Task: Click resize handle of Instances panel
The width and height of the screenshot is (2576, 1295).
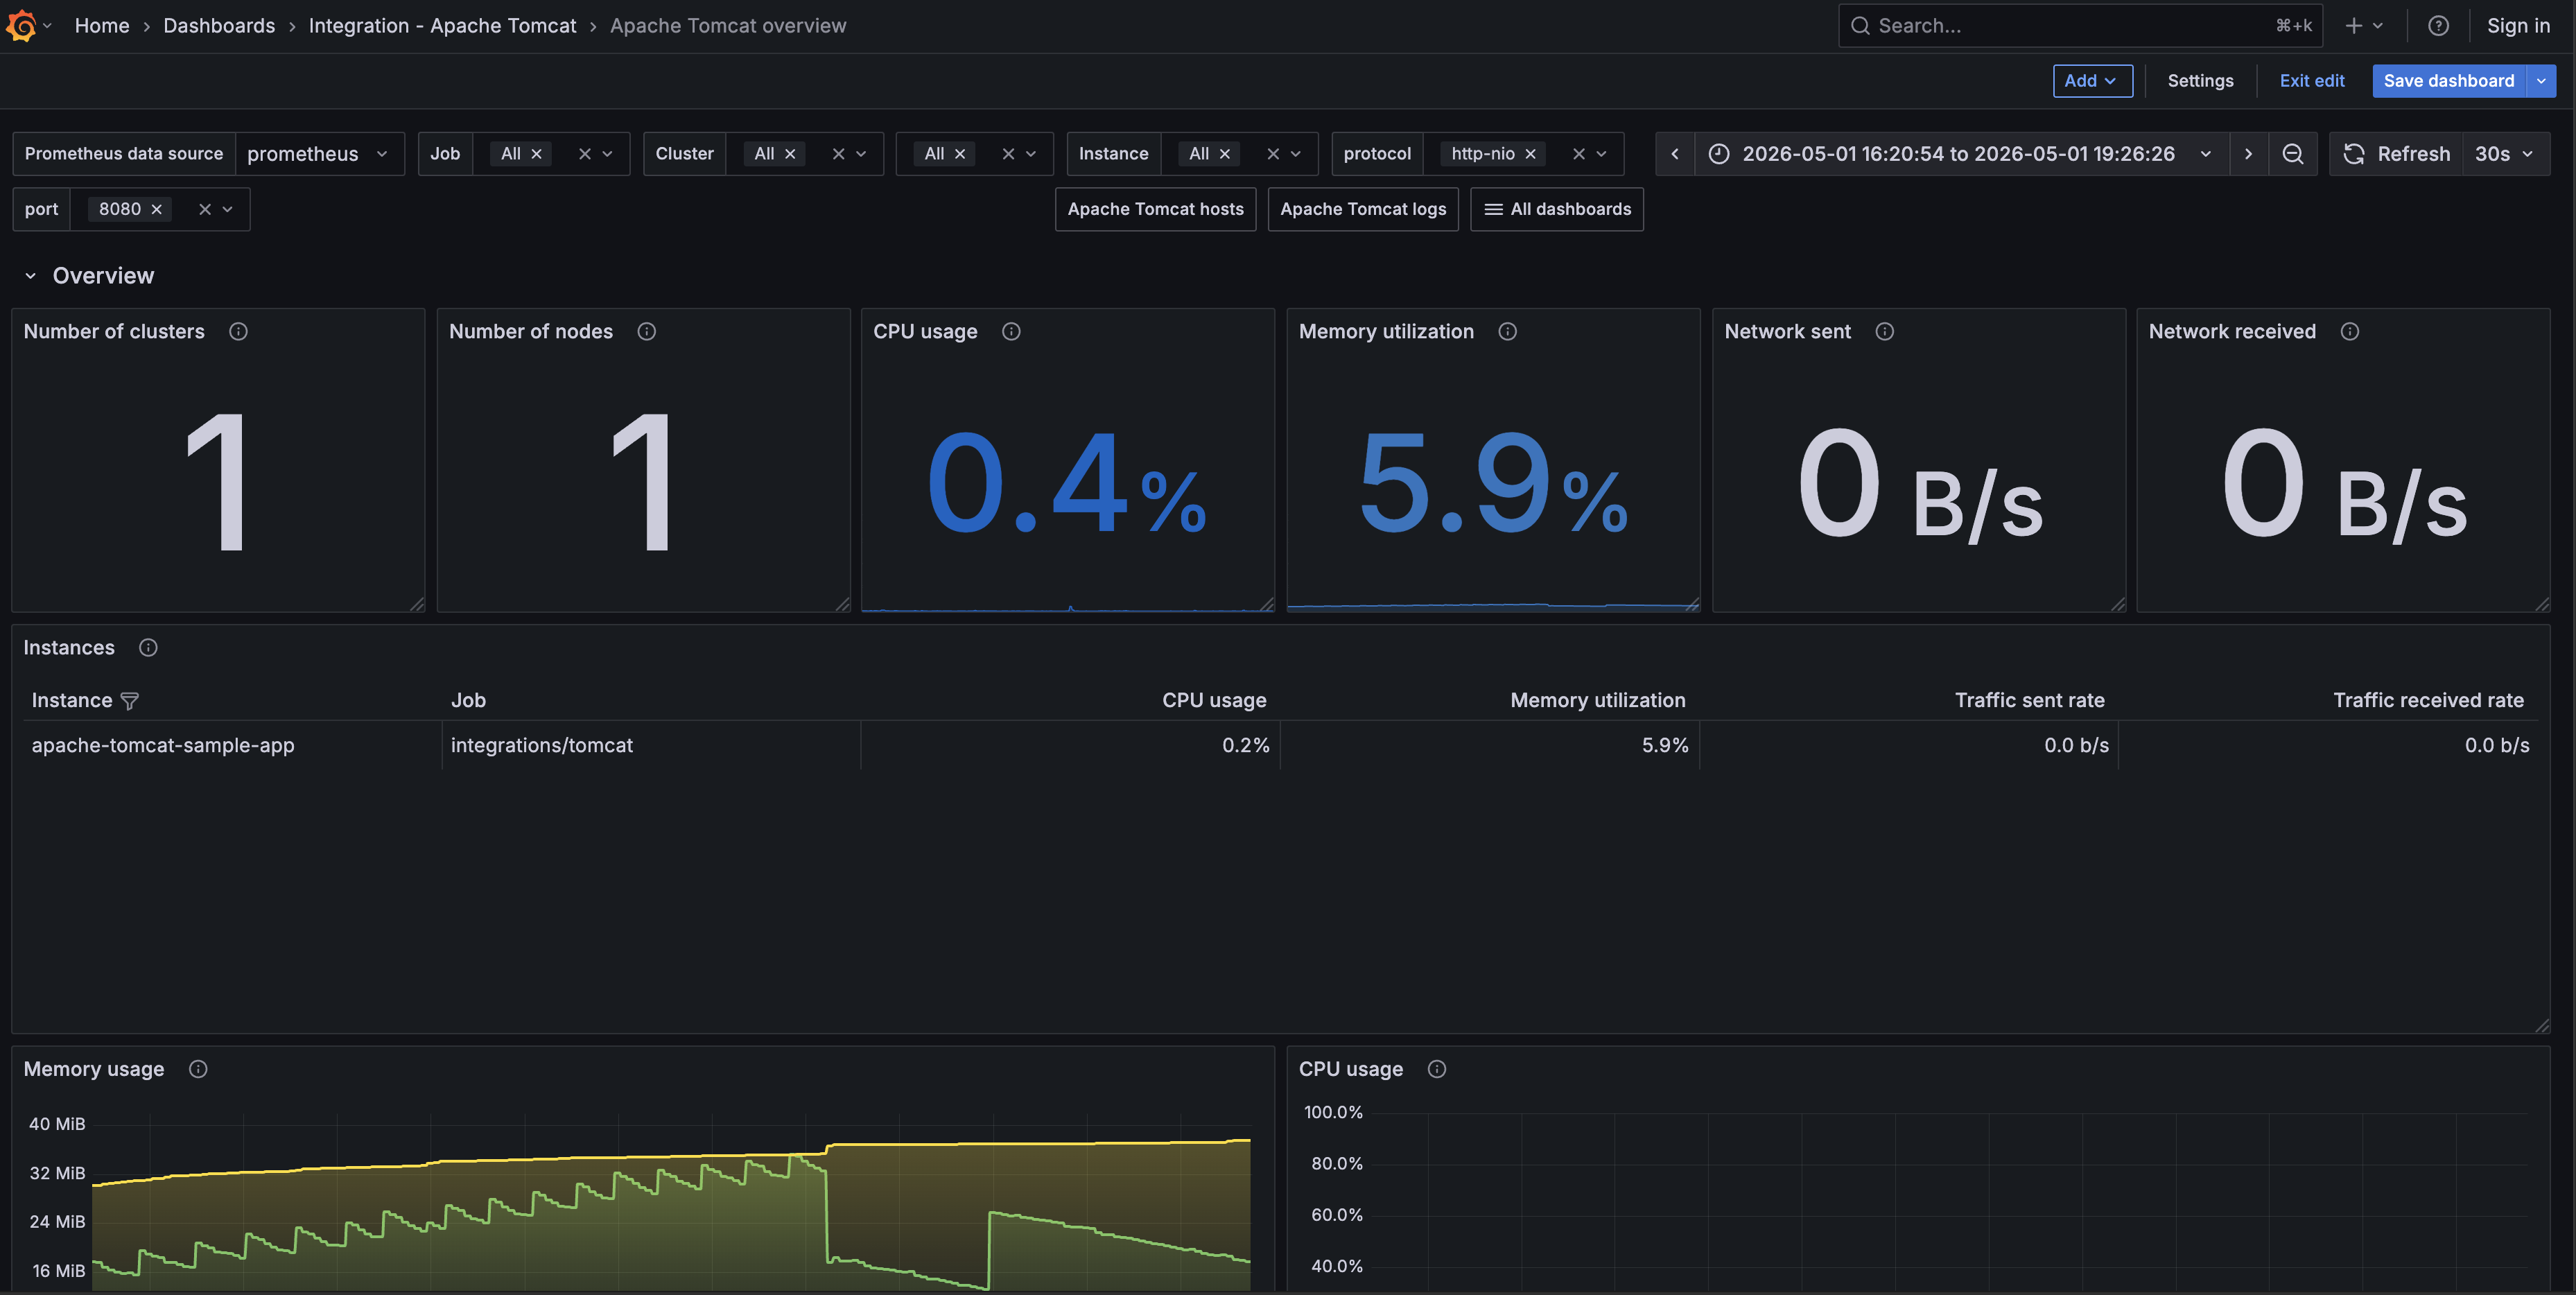Action: click(2541, 1025)
